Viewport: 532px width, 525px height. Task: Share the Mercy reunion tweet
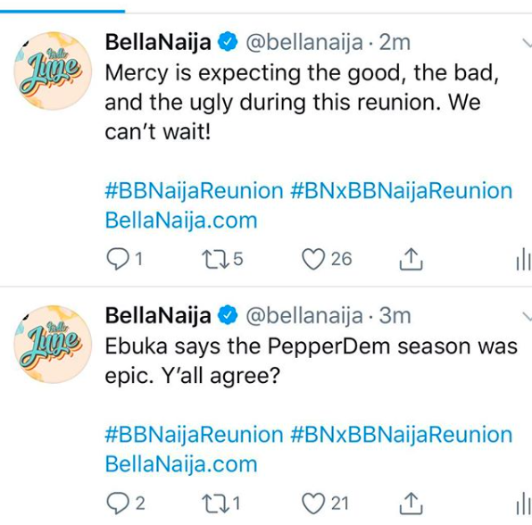coord(411,259)
